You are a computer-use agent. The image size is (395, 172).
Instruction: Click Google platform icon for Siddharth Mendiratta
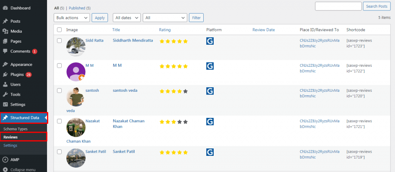point(210,41)
